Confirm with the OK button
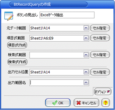The image size is (115, 110). (58, 103)
